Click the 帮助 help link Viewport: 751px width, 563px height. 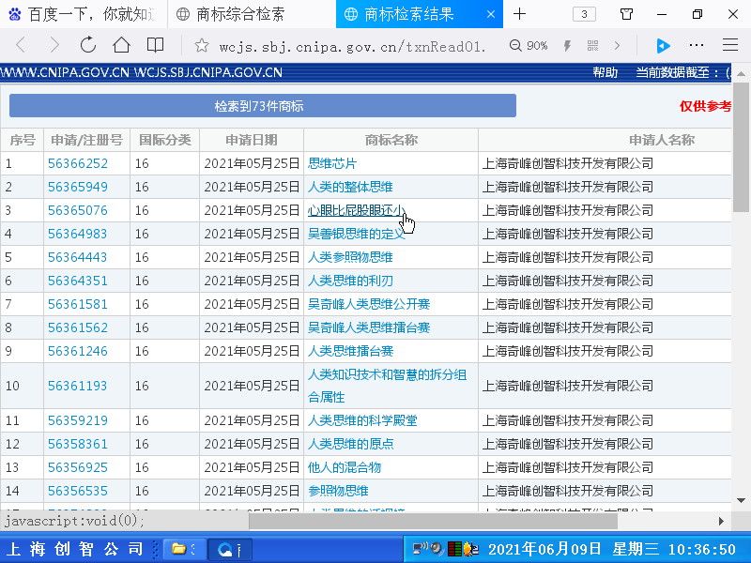(x=605, y=72)
